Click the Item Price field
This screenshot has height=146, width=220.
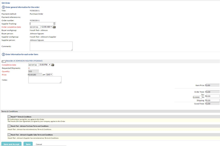point(212,85)
